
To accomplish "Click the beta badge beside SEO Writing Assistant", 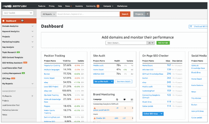I will point(25,63).
